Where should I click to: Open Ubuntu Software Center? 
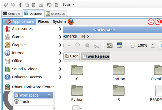point(33,87)
